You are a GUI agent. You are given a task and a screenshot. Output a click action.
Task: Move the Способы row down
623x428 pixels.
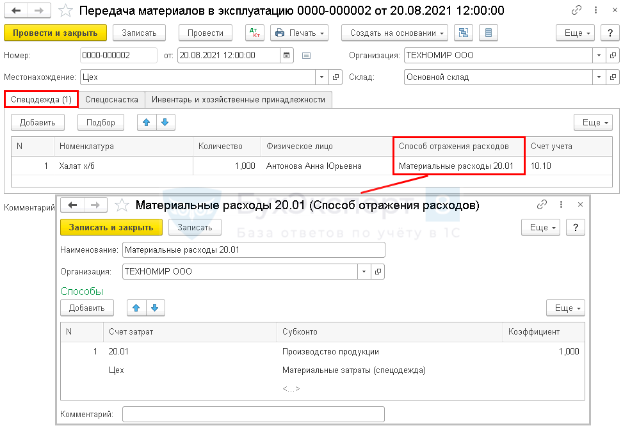point(155,308)
